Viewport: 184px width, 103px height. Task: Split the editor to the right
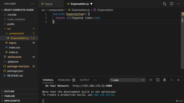(171, 4)
